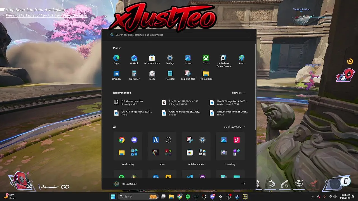Click the search box in Start menu
The width and height of the screenshot is (358, 201).
tap(179, 35)
